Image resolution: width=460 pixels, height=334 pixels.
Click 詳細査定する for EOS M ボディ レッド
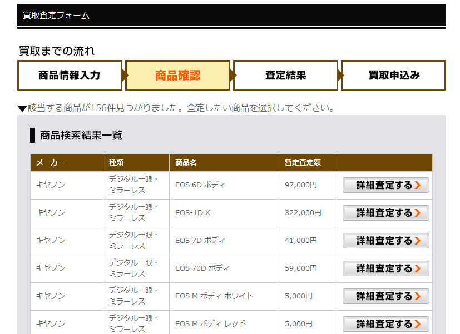pyautogui.click(x=386, y=324)
